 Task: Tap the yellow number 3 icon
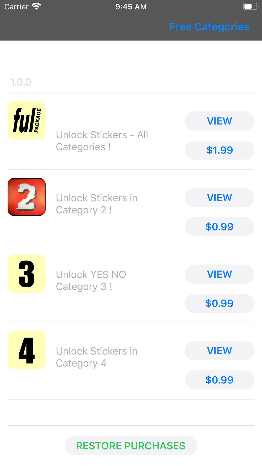(x=26, y=274)
